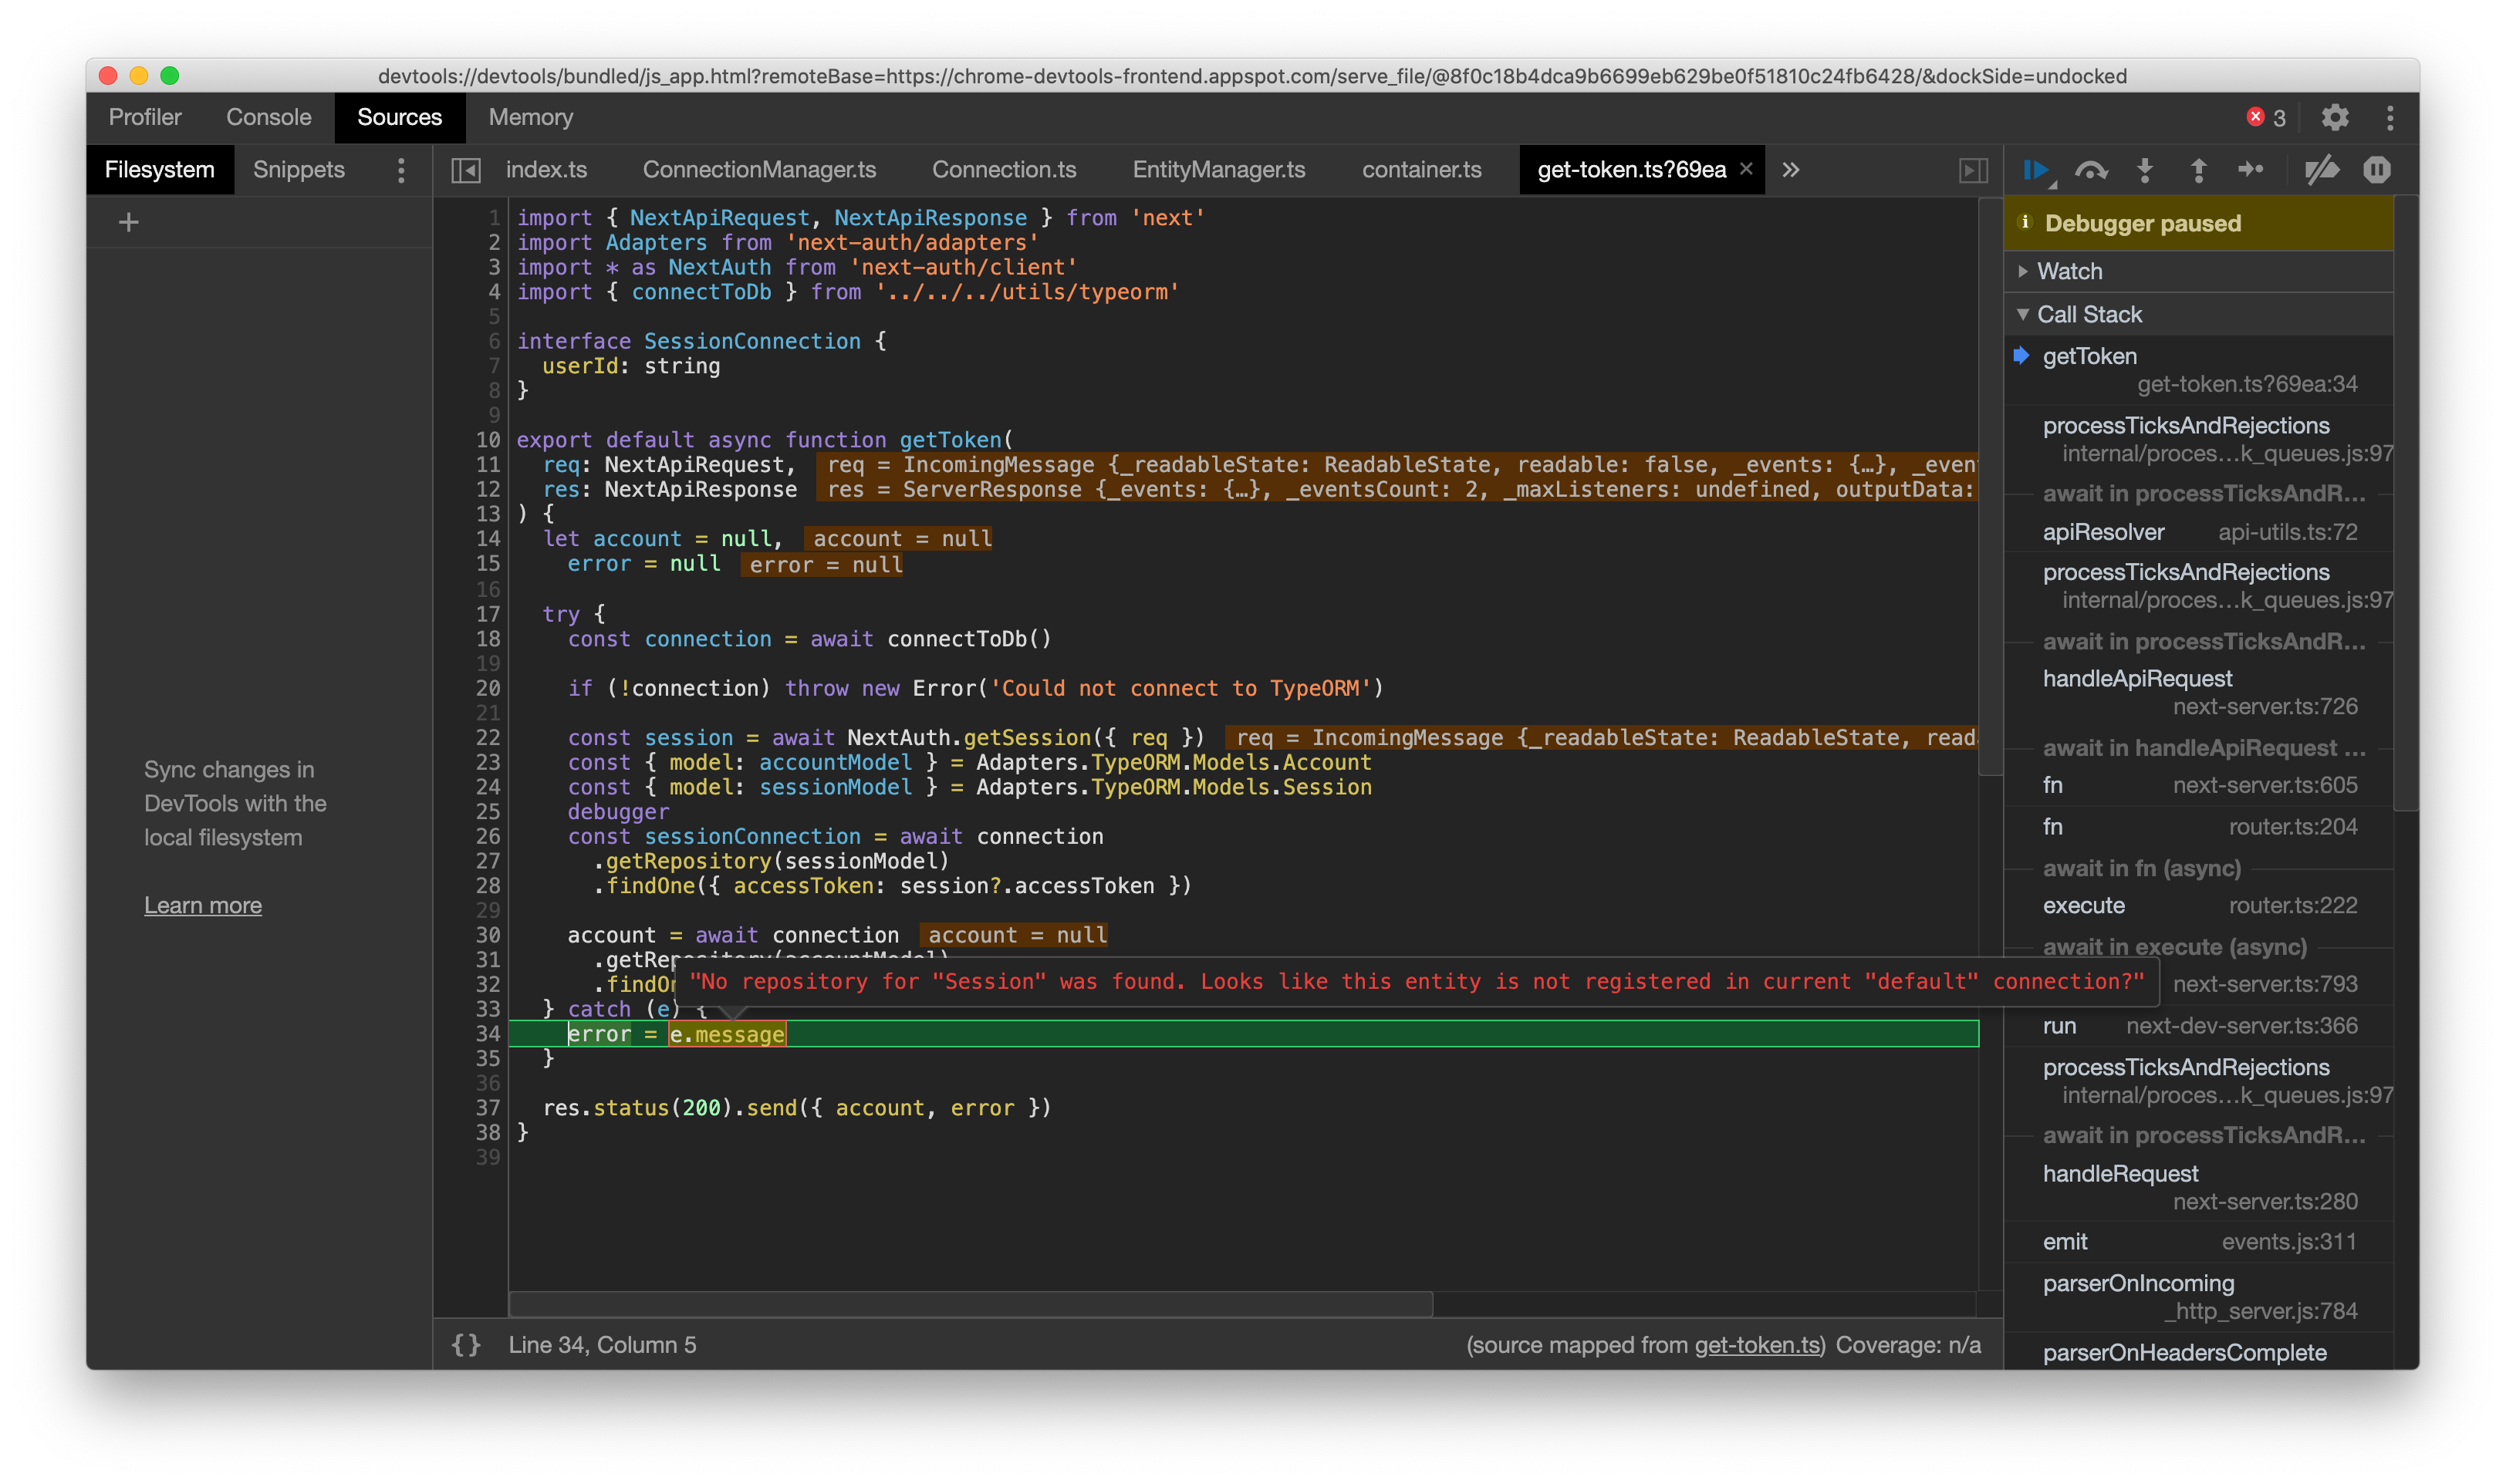Click the vertical scrollbar of code editor
The image size is (2506, 1484).
tap(1991, 487)
